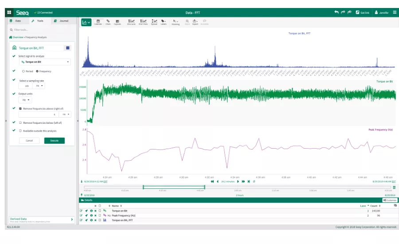Click the Get link button
The height and width of the screenshot is (244, 399).
click(x=362, y=12)
